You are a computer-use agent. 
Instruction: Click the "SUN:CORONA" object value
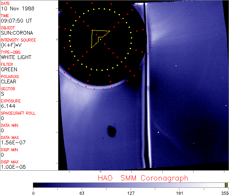pyautogui.click(x=17, y=33)
